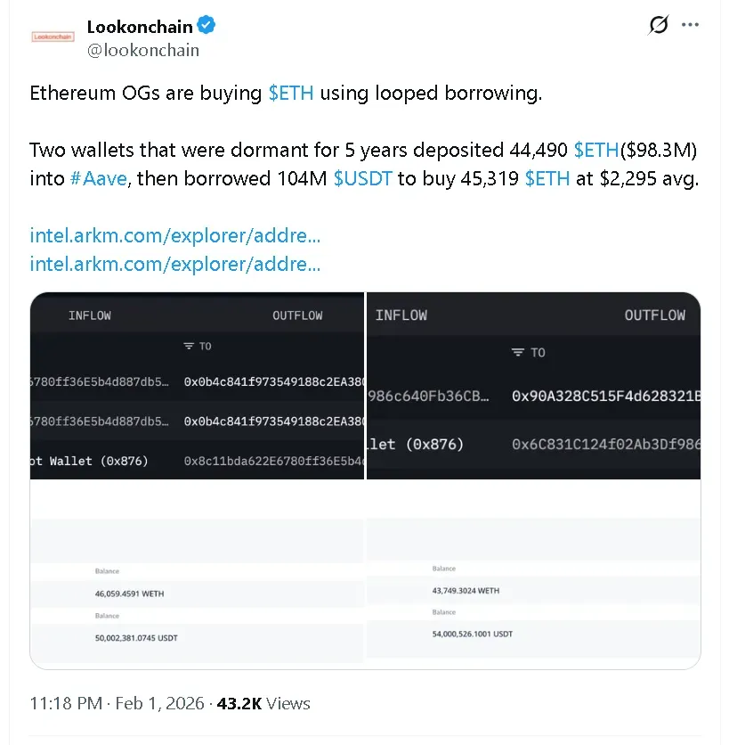Click Lookonchain's blue verified badge
Image resolution: width=729 pixels, height=745 pixels.
click(205, 26)
